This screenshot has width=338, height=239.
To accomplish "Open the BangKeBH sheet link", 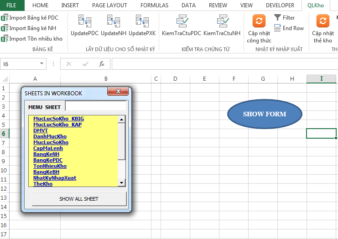I will (x=47, y=172).
